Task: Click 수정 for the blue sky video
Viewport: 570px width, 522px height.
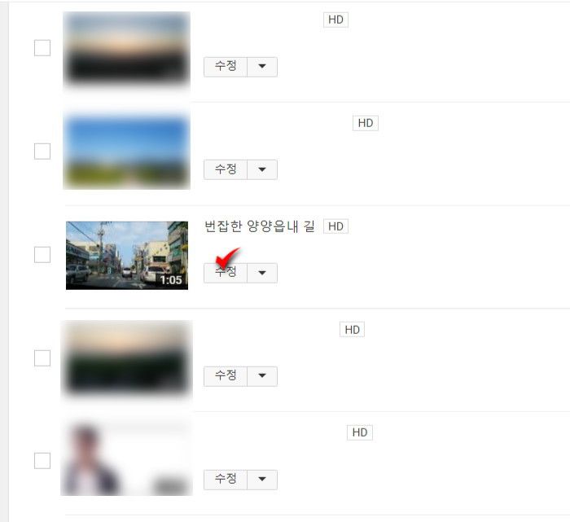Action: [226, 169]
